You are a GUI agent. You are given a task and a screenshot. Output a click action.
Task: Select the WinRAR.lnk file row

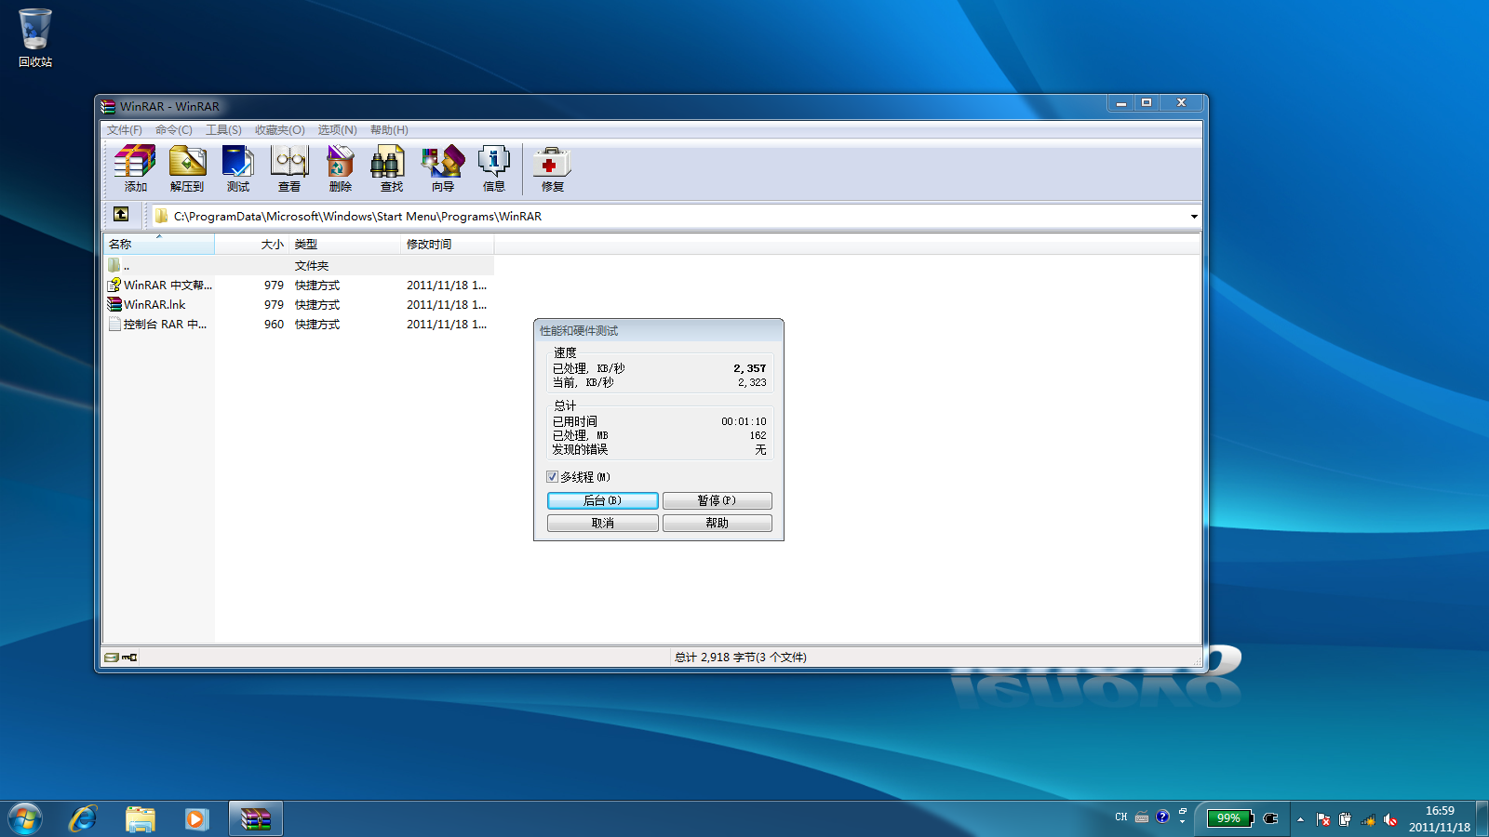[299, 305]
